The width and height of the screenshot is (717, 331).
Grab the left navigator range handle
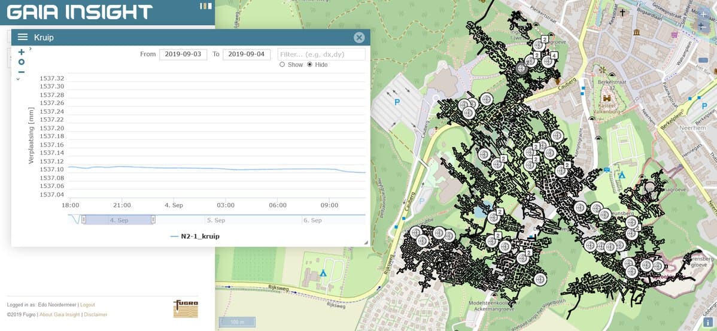84,220
